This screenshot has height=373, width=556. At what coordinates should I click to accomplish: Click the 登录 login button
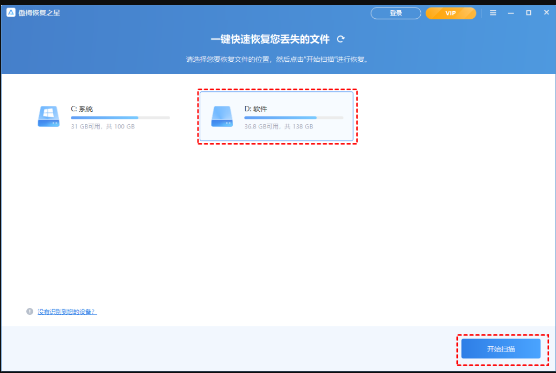pos(396,13)
